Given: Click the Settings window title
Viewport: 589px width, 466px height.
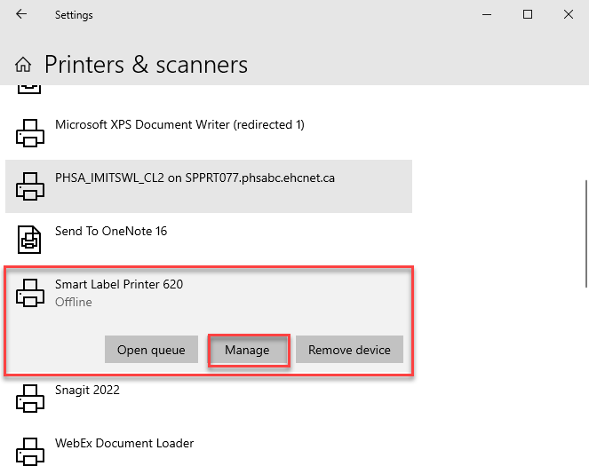Looking at the screenshot, I should (x=74, y=15).
